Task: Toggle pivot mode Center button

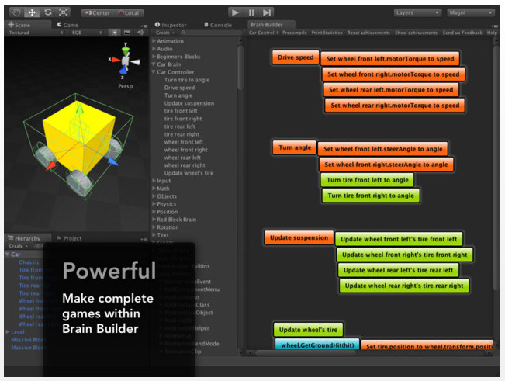Action: [x=98, y=13]
